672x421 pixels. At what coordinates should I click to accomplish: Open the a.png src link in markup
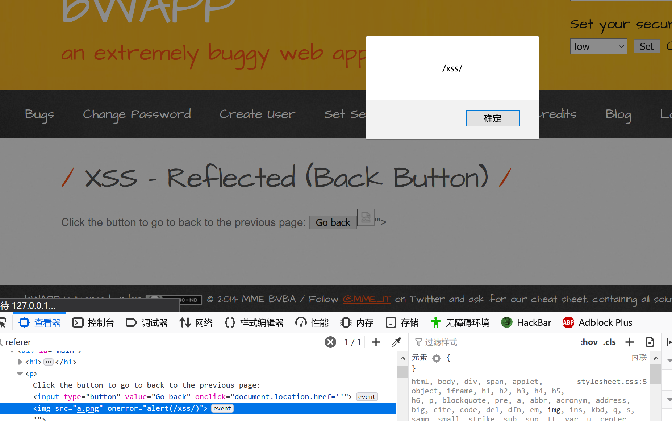tap(88, 408)
